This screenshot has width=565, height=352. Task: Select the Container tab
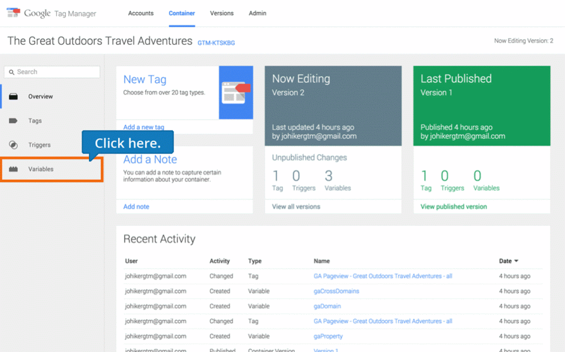point(182,13)
